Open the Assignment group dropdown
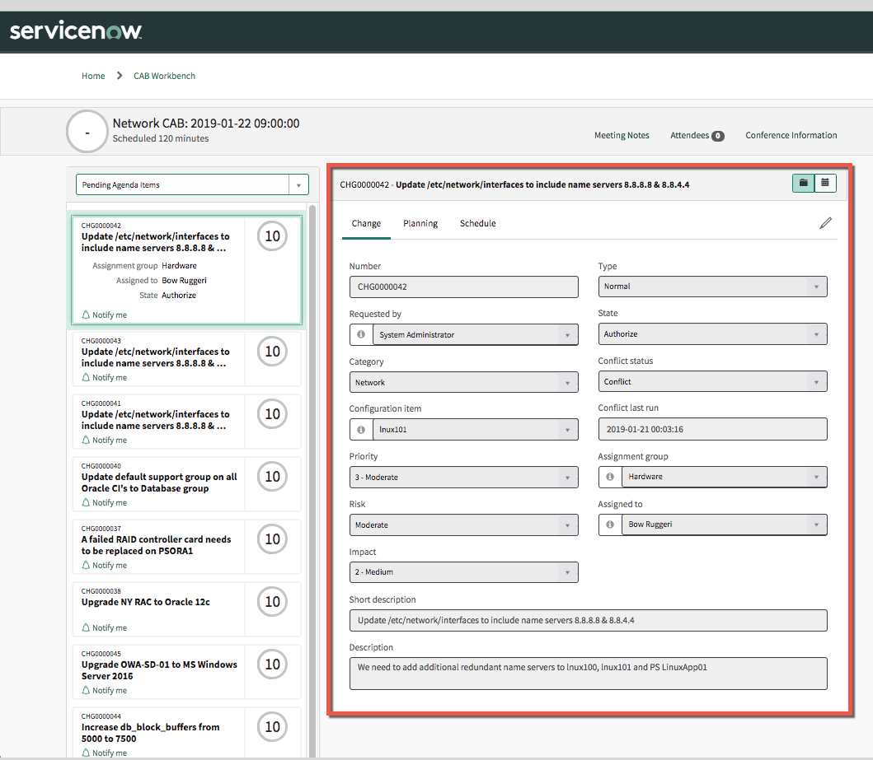This screenshot has width=873, height=760. pyautogui.click(x=725, y=477)
